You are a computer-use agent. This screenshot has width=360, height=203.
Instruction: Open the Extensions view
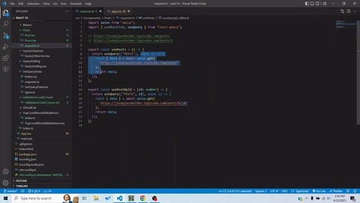6,58
